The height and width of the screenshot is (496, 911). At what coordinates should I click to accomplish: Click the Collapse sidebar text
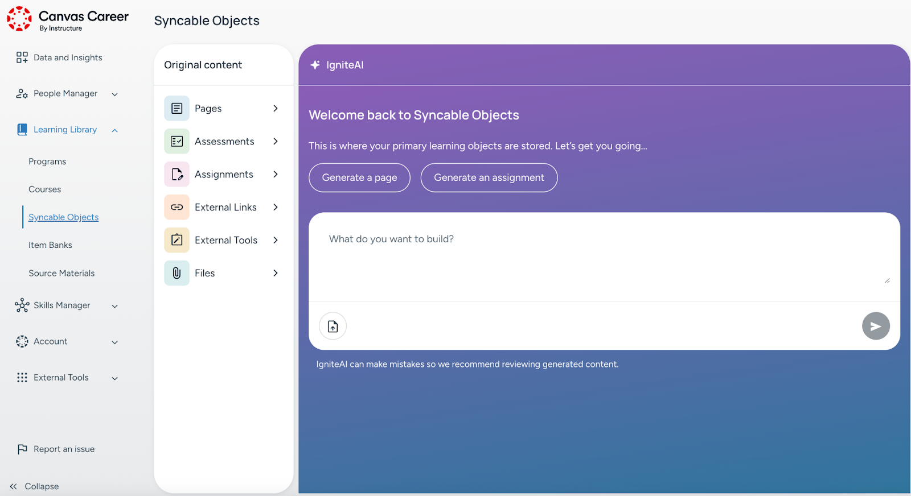click(42, 486)
